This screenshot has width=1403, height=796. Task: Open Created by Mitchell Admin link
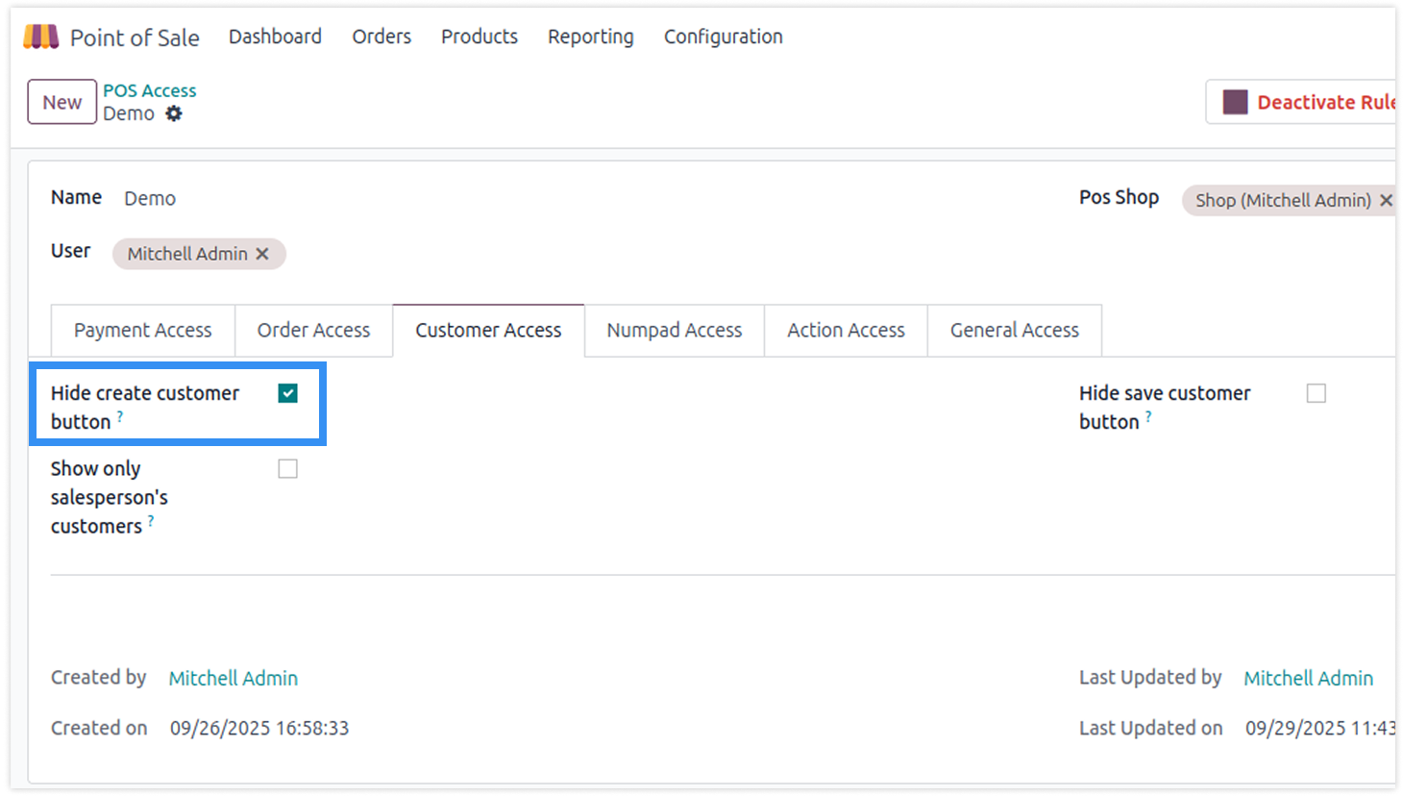click(x=233, y=678)
